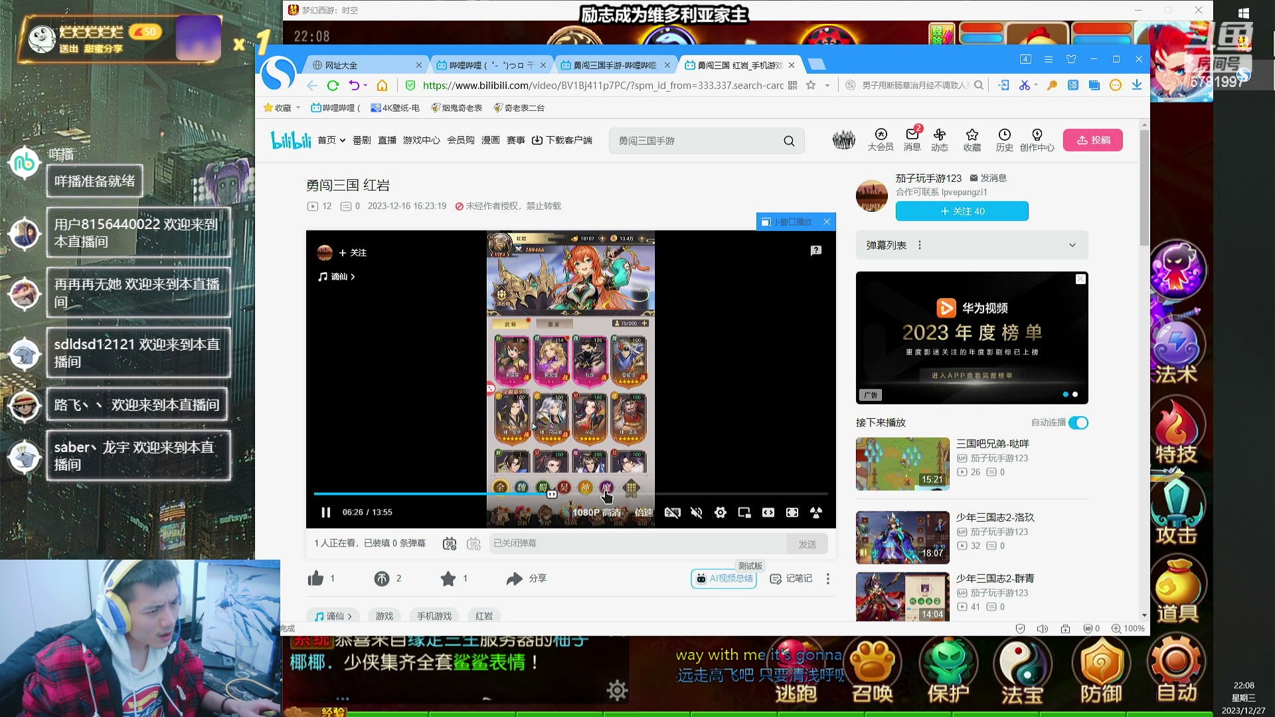This screenshot has width=1275, height=717.
Task: Open 历史 watch history icon
Action: 1005,139
